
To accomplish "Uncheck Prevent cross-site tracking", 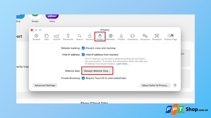I will (83, 48).
